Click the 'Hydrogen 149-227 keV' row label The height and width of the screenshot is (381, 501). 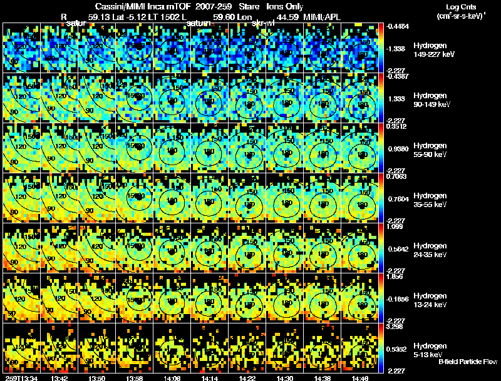[434, 50]
